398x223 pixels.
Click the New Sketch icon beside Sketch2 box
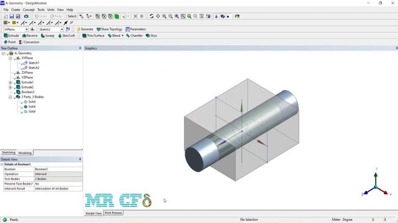[68, 29]
